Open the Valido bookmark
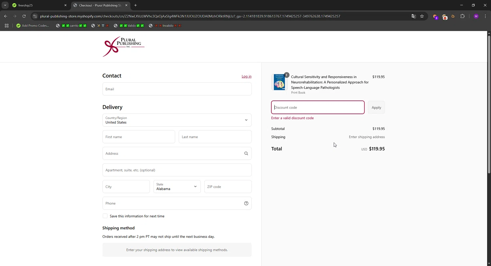Image resolution: width=491 pixels, height=266 pixels. [129, 26]
